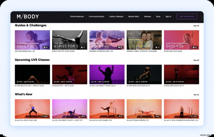See All Guides & Challenges

pyautogui.click(x=196, y=26)
